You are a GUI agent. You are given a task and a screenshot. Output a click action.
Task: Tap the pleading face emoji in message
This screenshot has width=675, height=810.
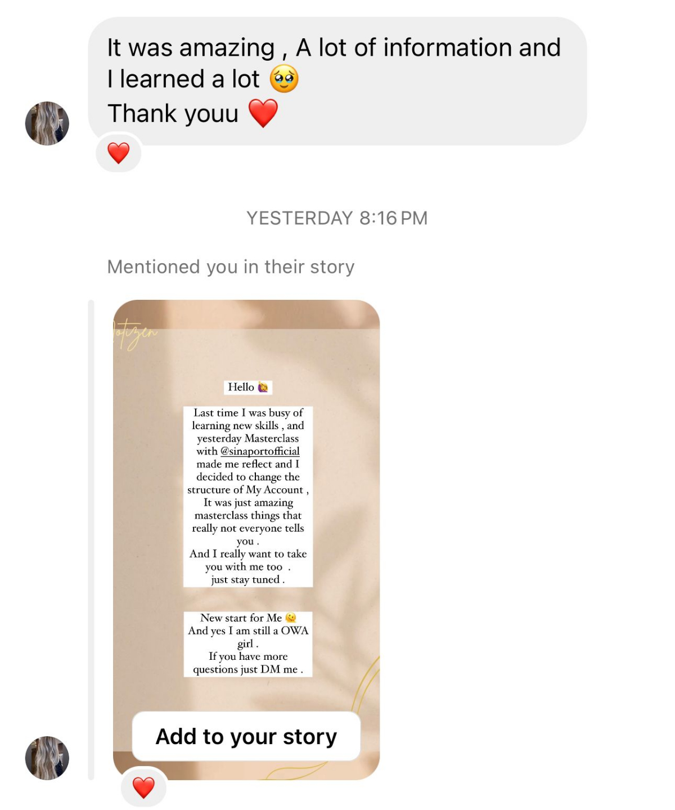[x=284, y=79]
